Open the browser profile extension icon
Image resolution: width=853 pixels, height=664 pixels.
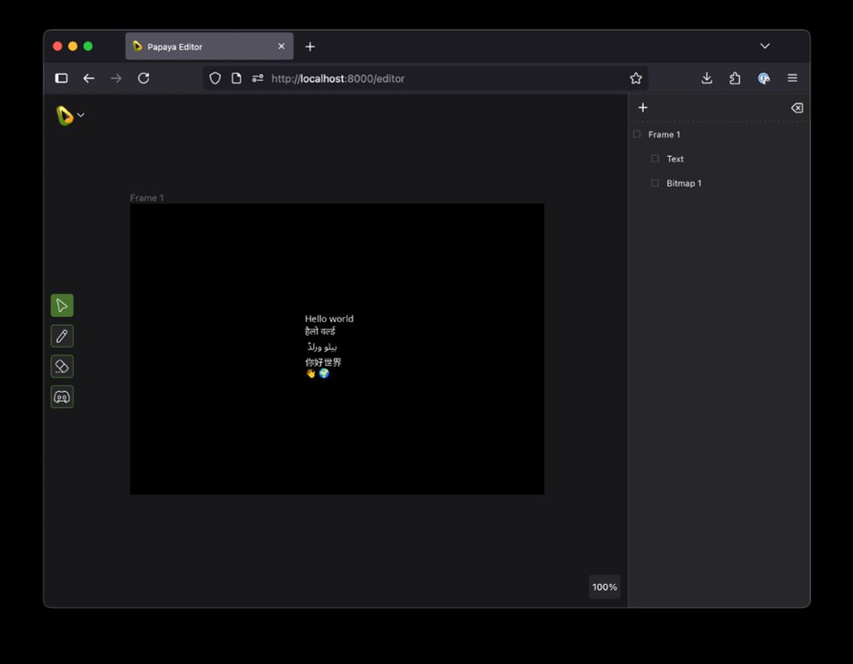coord(763,78)
